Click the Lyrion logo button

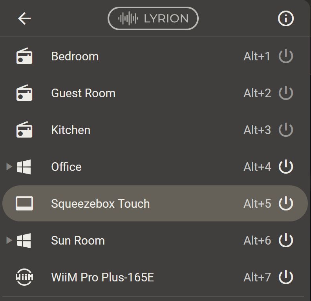[x=153, y=18]
